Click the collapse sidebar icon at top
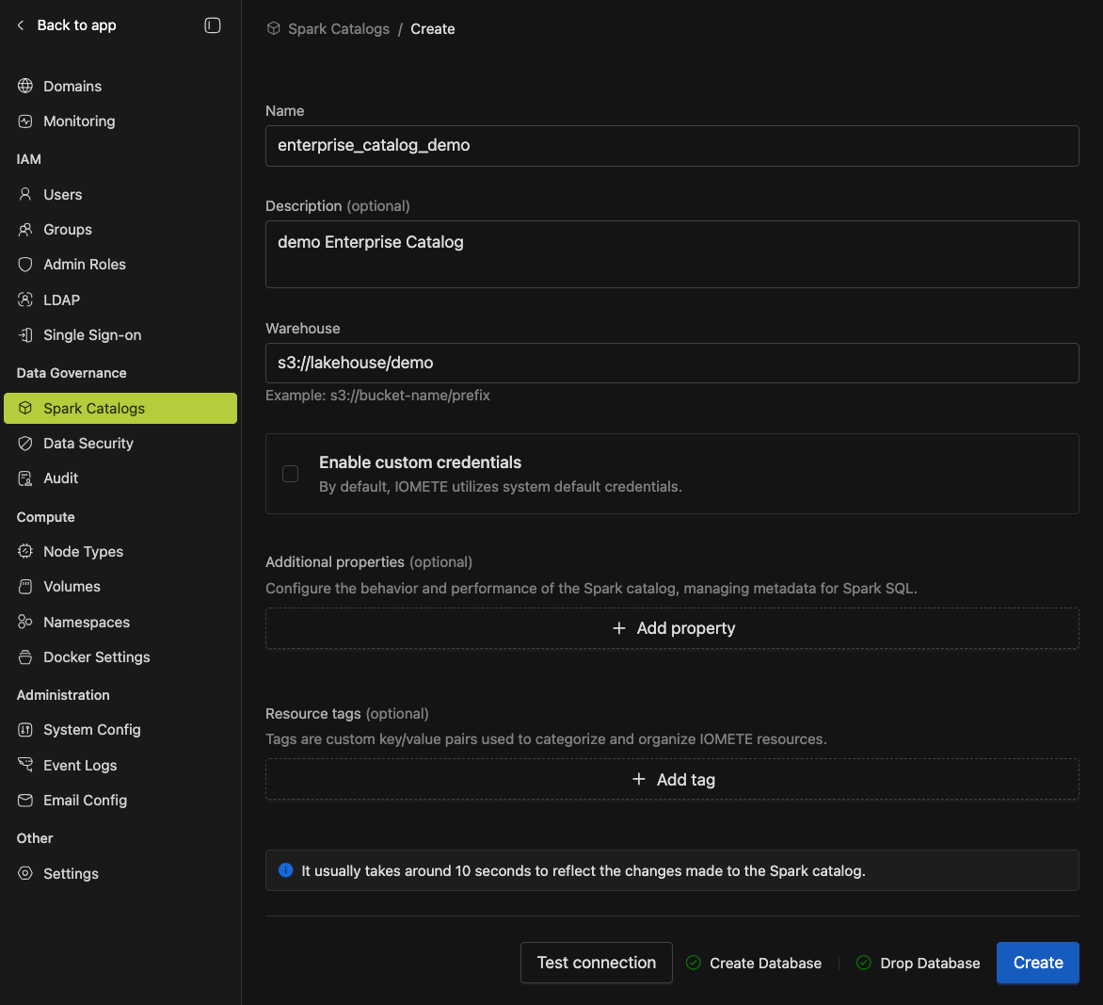Viewport: 1103px width, 1005px height. pos(213,25)
